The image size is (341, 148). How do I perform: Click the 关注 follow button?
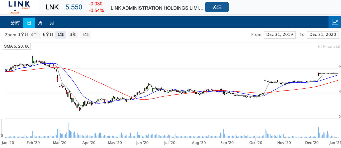click(x=217, y=7)
